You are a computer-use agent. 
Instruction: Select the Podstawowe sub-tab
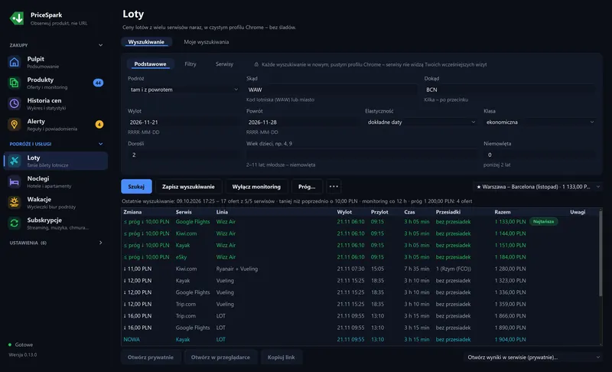[150, 64]
